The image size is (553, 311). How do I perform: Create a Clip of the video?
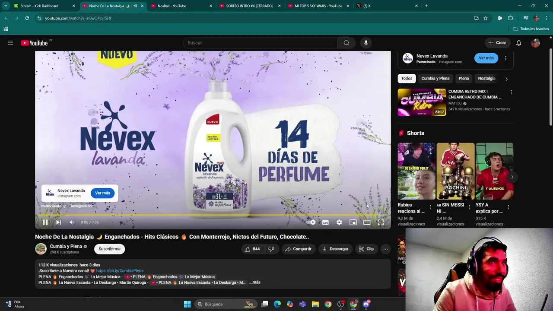(x=366, y=249)
